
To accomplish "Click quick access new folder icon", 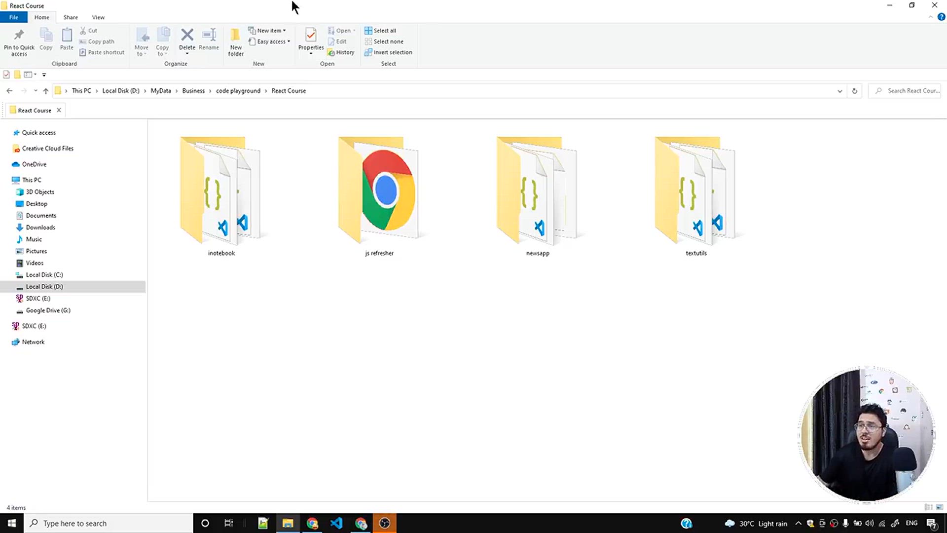I will point(17,75).
